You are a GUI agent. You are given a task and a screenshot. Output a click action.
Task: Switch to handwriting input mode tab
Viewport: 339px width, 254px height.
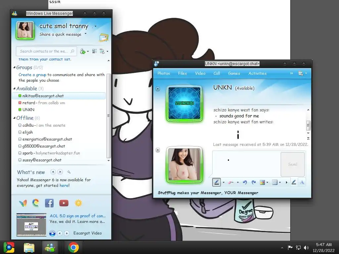click(x=294, y=182)
